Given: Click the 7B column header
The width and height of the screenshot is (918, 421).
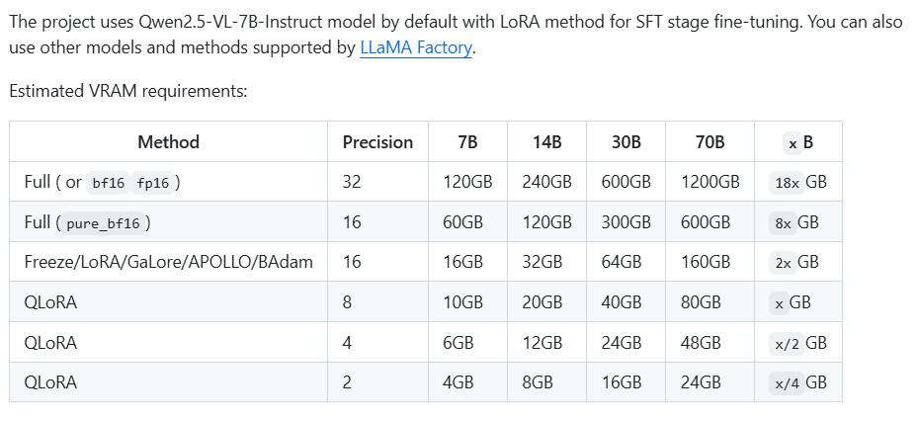Looking at the screenshot, I should click(467, 142).
